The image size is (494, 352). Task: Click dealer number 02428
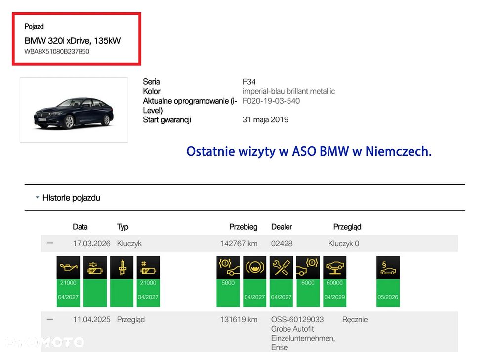click(x=282, y=244)
